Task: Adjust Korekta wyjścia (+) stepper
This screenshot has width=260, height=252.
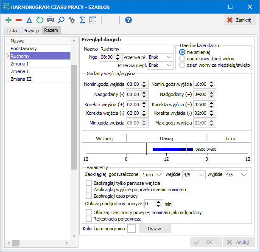Action: [211, 105]
